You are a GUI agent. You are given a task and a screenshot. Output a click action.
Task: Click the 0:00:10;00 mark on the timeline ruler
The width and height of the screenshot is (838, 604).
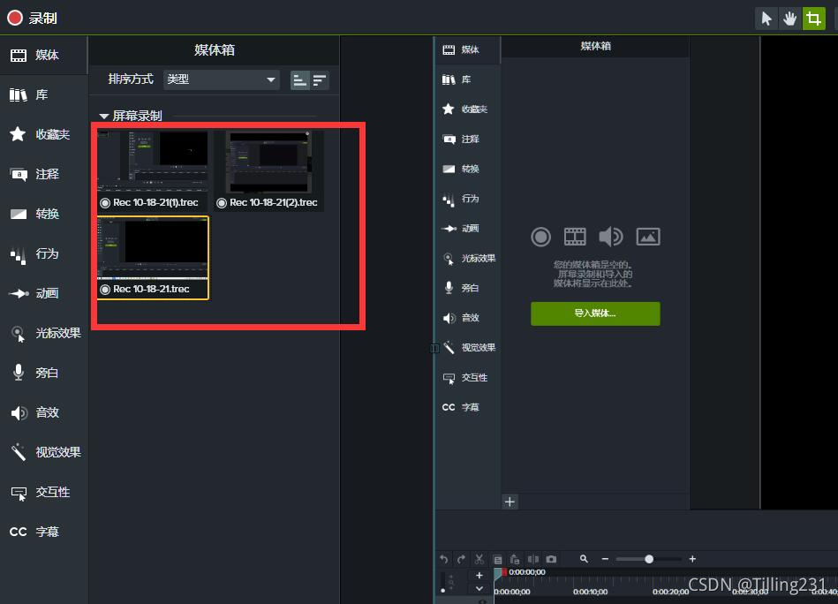click(x=590, y=592)
